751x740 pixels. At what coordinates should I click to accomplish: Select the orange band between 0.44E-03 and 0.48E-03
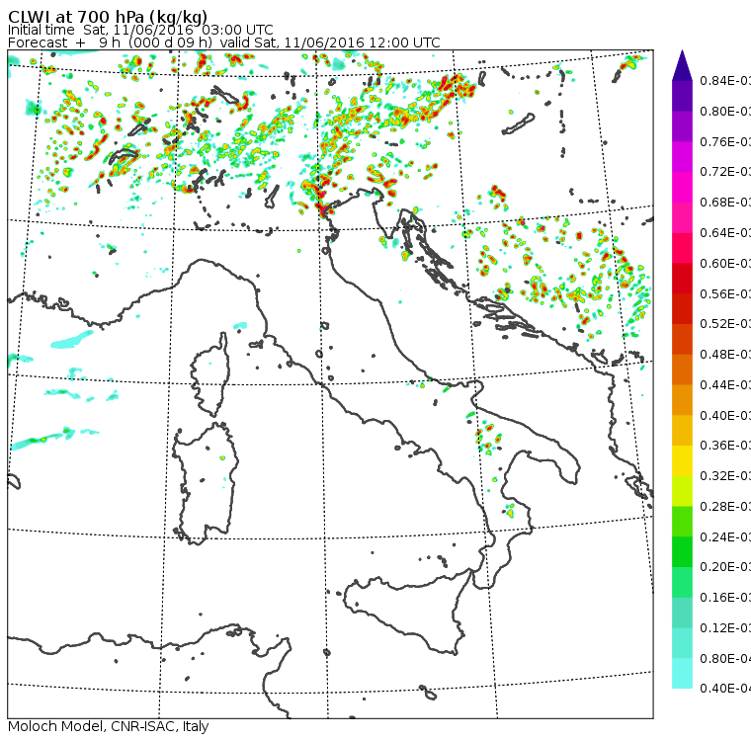pos(682,370)
